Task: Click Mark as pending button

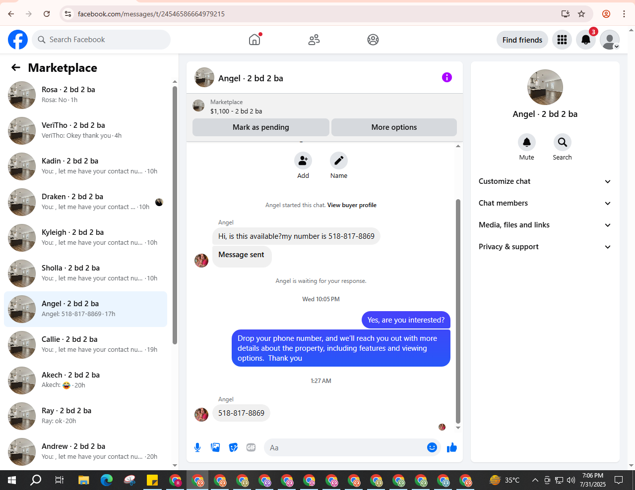Action: click(x=261, y=127)
